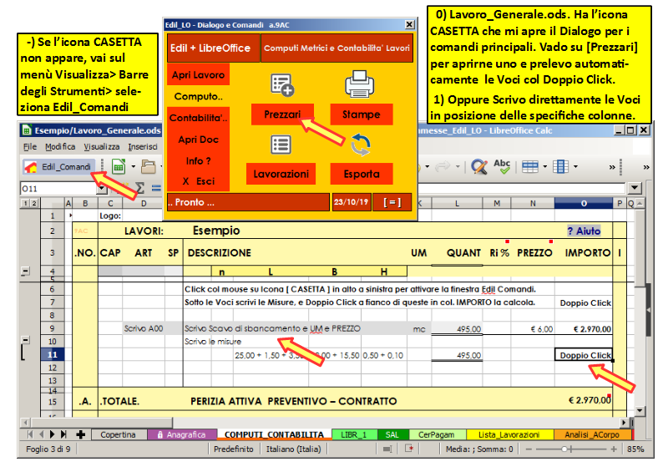Open the Inserisci menu
The width and height of the screenshot is (663, 467).
coord(143,146)
